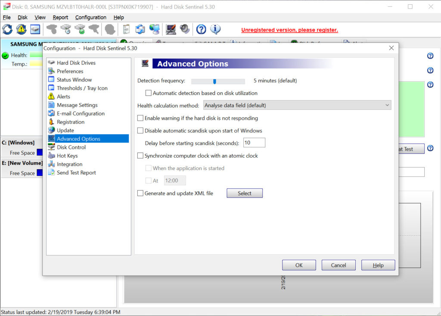The image size is (441, 316).
Task: Toggle the At time checkbox
Action: [149, 181]
